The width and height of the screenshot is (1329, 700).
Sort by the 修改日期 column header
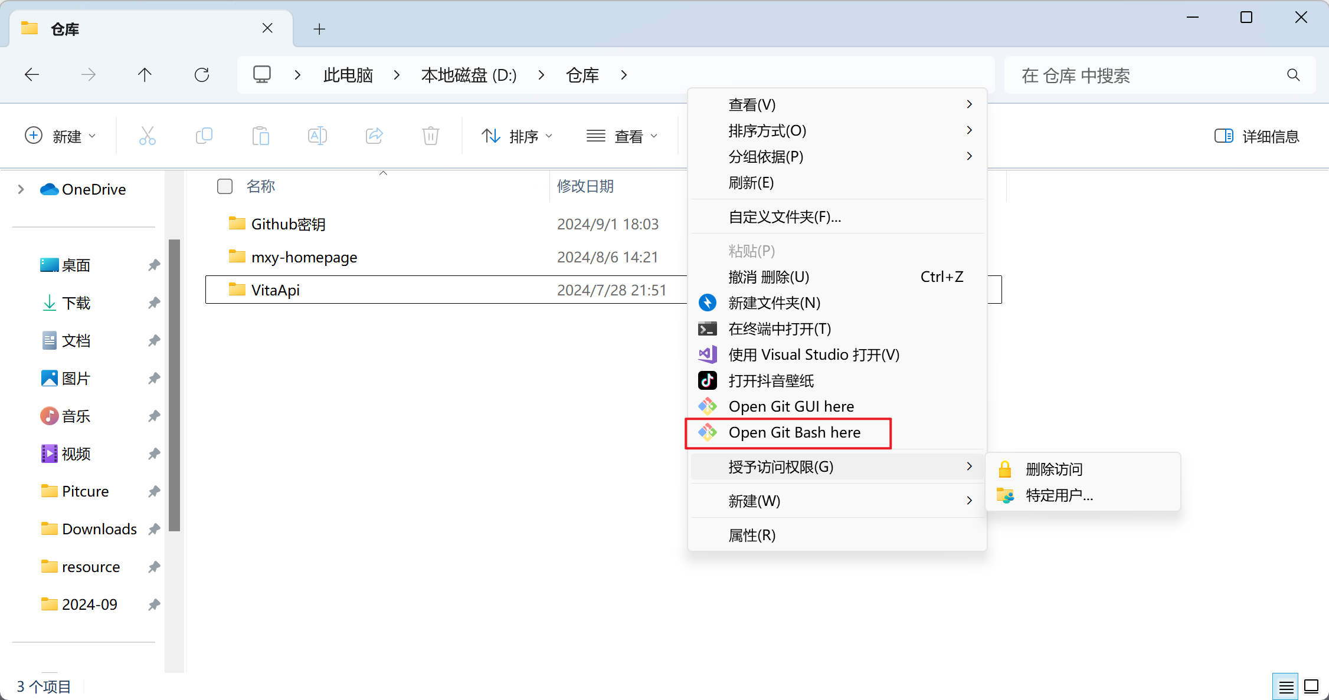(585, 186)
